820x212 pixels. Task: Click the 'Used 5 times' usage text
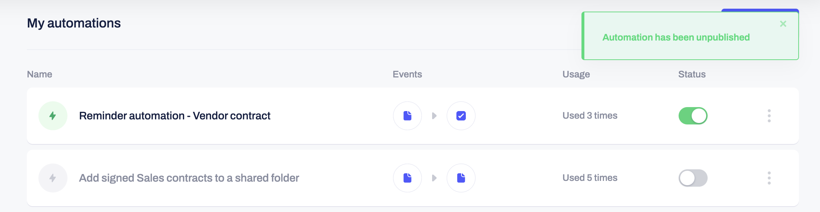590,178
